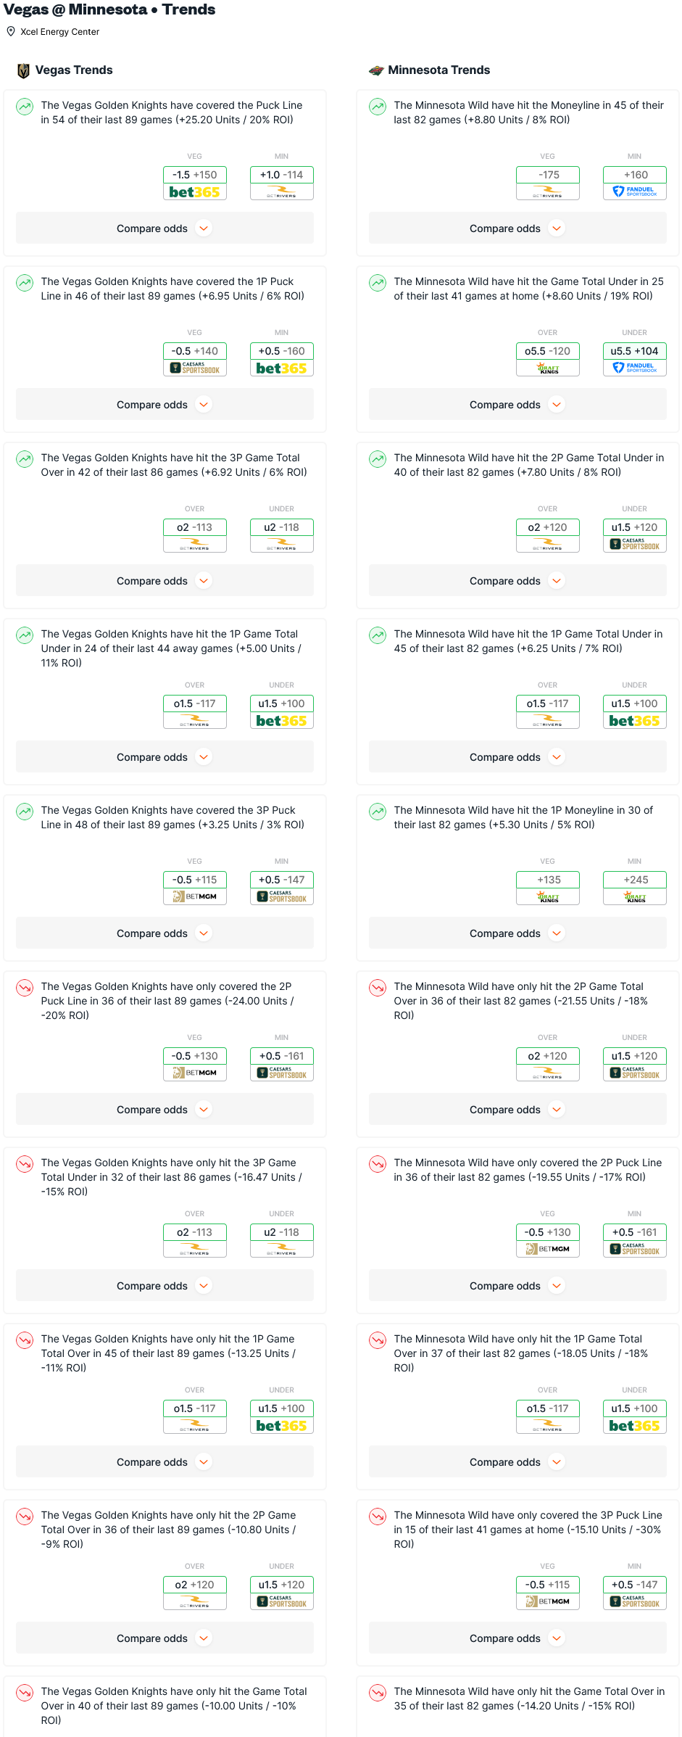This screenshot has width=682, height=1737.
Task: Click the Caesars Sportsbook -0.5 +140 odds box
Action: coord(195,359)
